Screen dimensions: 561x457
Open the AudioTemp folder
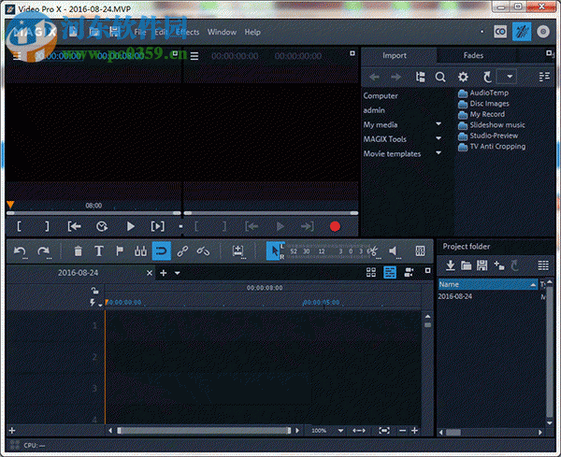pyautogui.click(x=483, y=93)
